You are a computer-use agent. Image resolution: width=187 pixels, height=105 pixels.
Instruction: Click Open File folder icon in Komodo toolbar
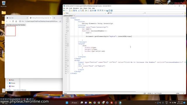click(72, 10)
